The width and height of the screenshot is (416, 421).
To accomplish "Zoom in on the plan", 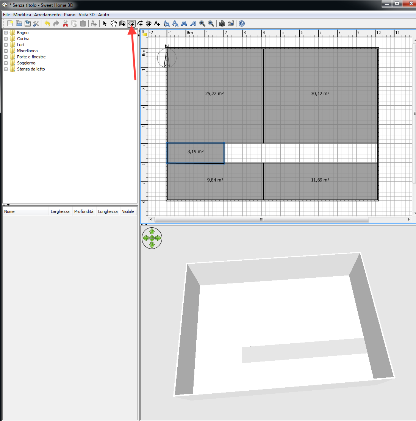I will point(202,23).
